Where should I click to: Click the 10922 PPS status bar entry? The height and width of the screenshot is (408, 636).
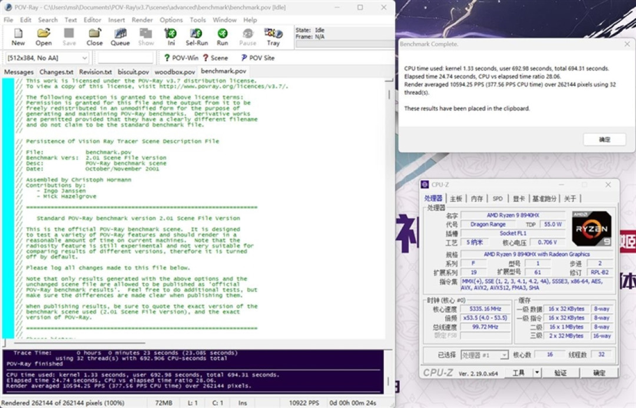click(304, 403)
